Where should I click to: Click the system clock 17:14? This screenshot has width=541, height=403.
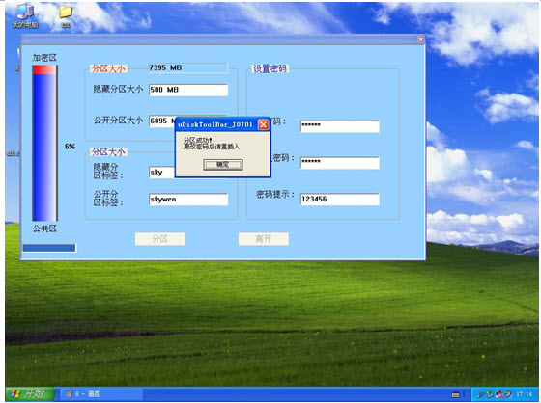coord(524,394)
